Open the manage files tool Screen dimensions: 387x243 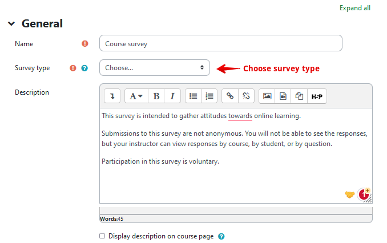pyautogui.click(x=299, y=96)
